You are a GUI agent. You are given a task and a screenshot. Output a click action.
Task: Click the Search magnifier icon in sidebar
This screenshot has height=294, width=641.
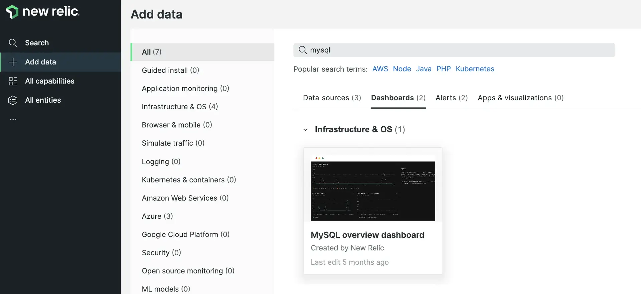click(x=13, y=43)
